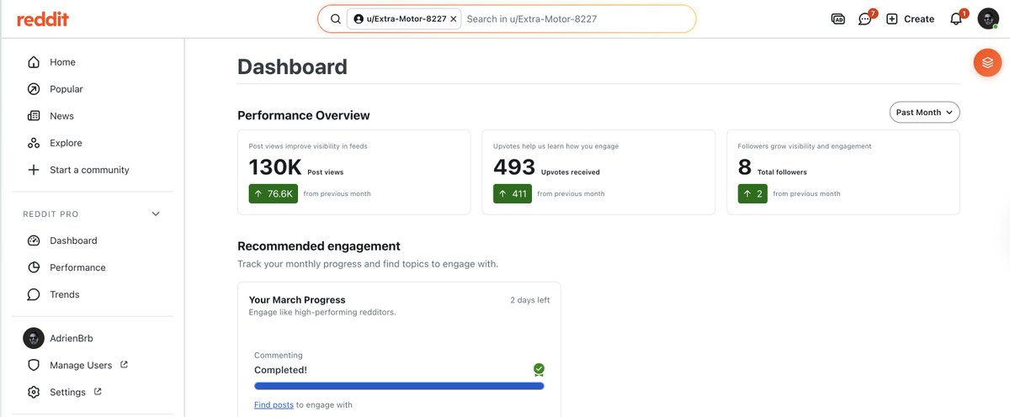Open the Past Month dropdown
This screenshot has height=417, width=1010.
click(x=924, y=112)
